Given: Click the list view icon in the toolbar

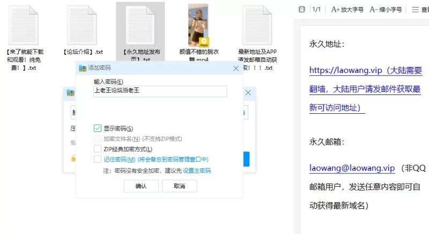Looking at the screenshot, I should coord(415,10).
